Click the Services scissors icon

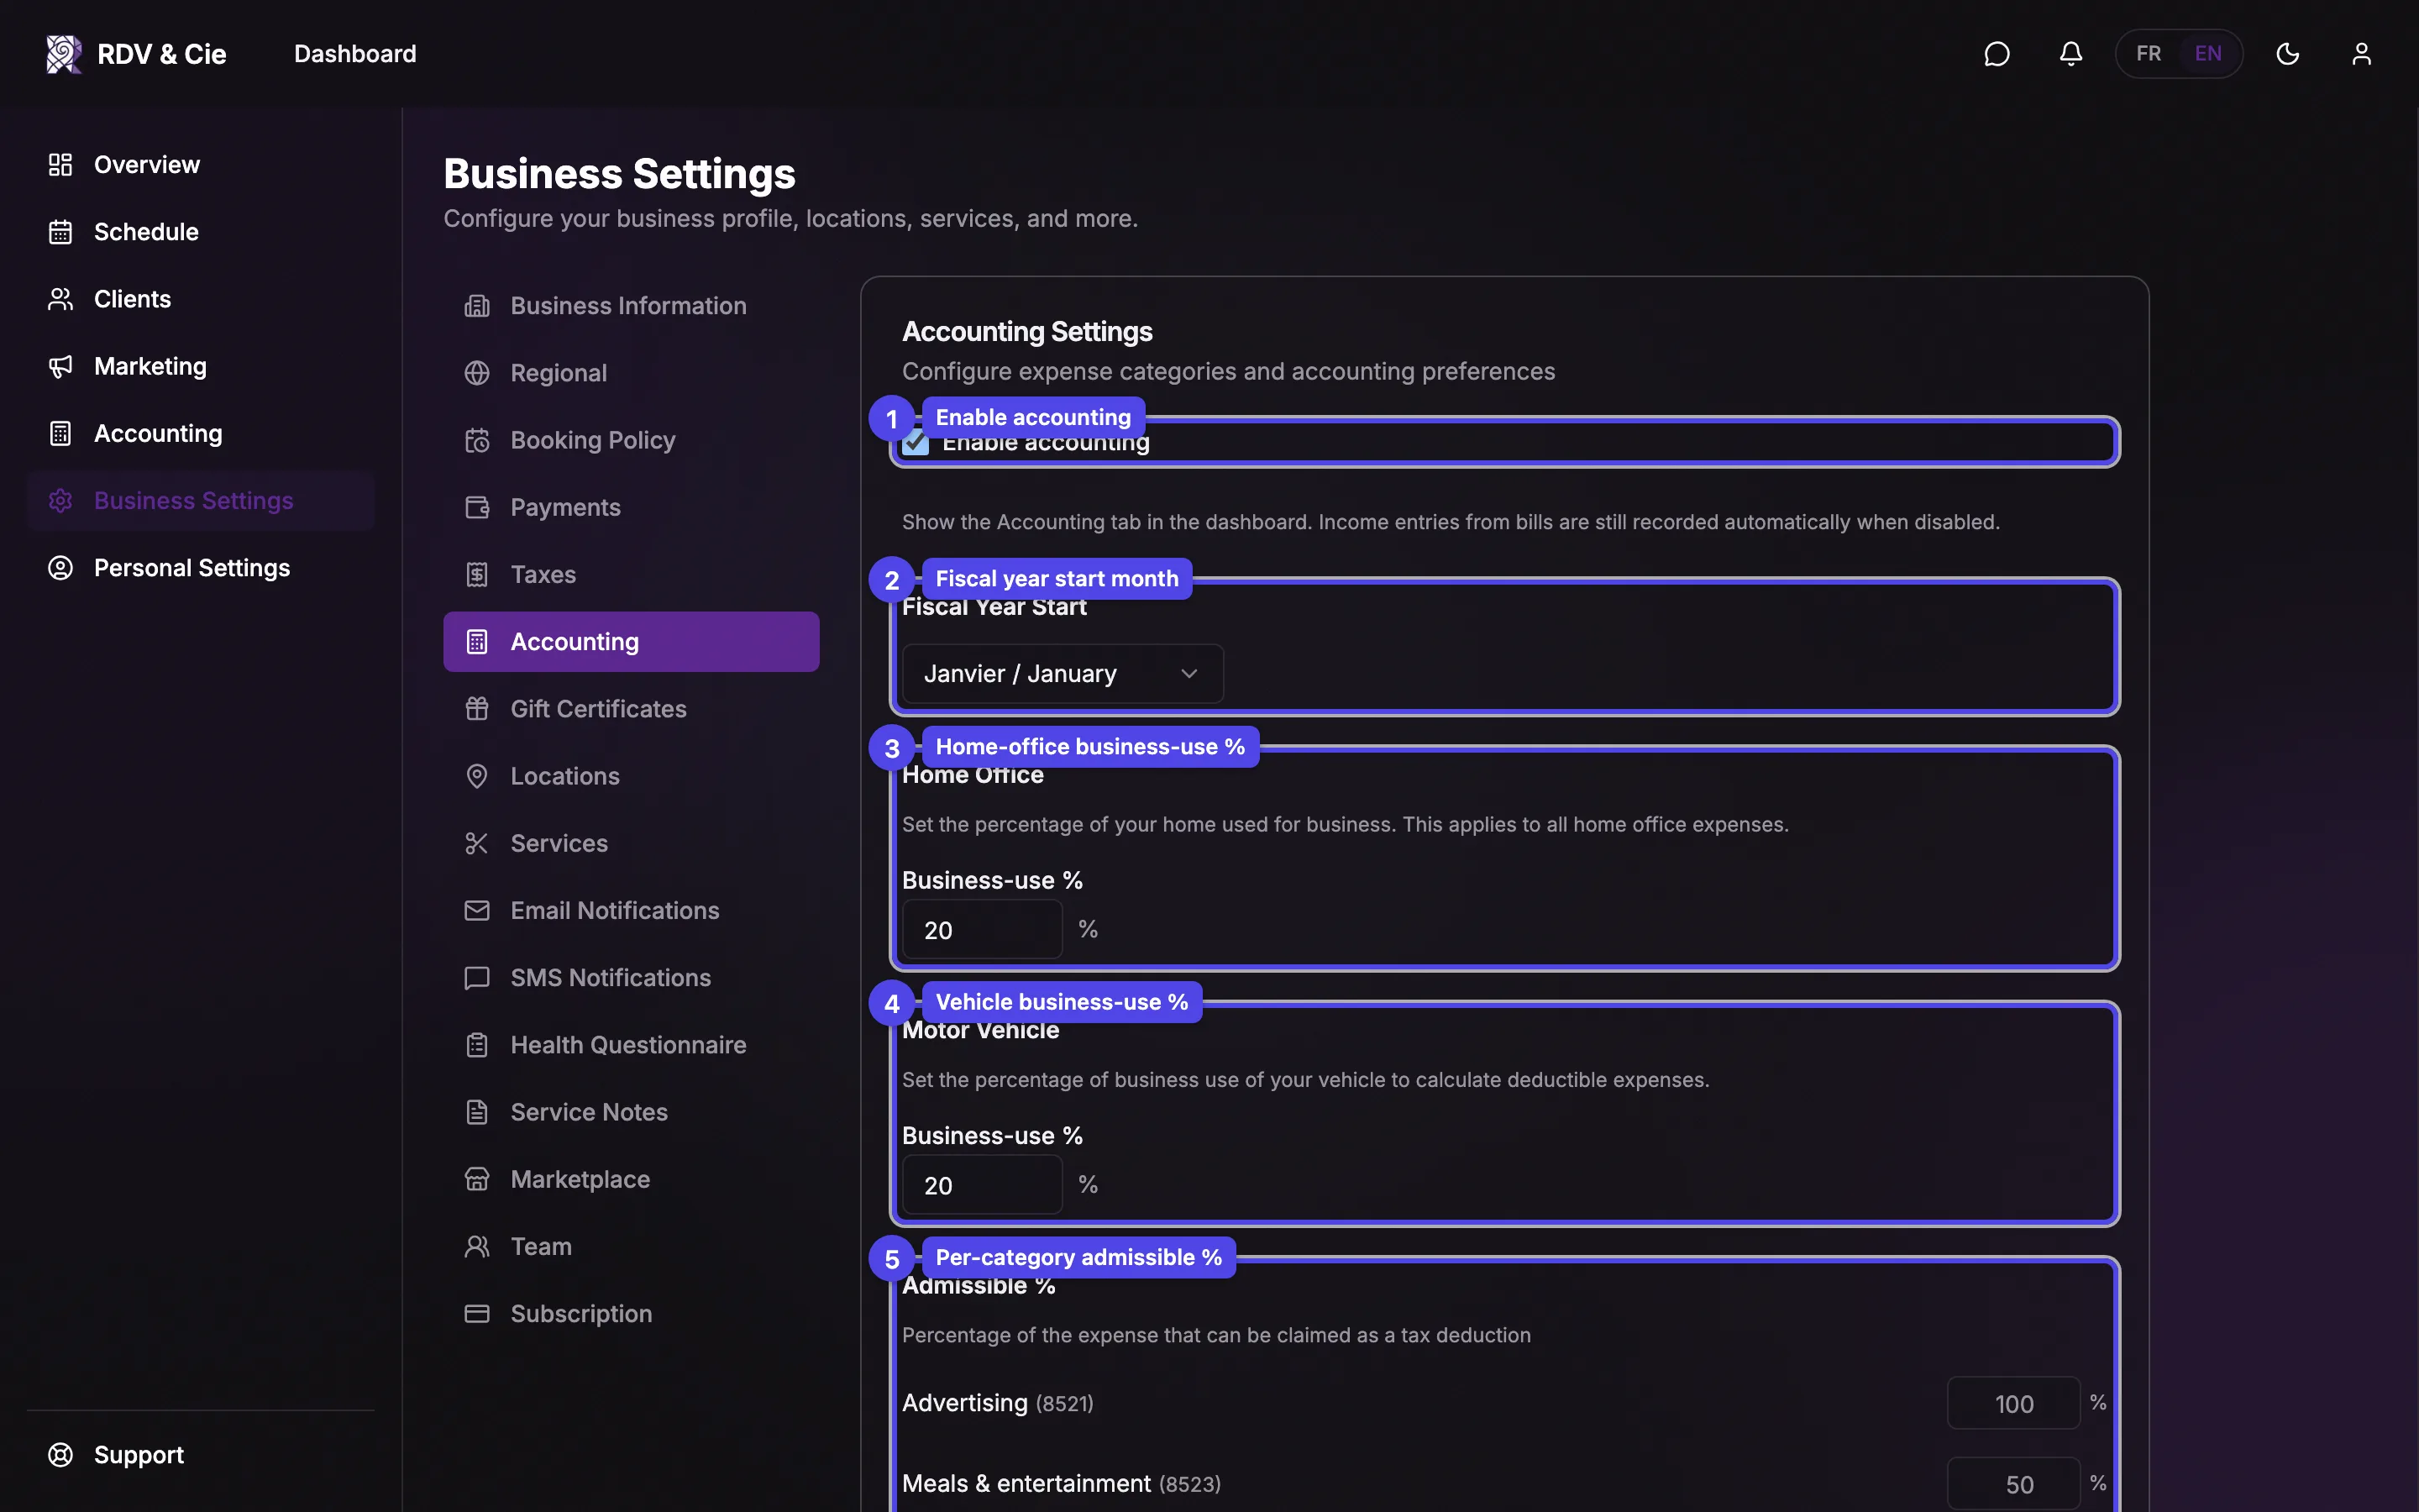[477, 843]
